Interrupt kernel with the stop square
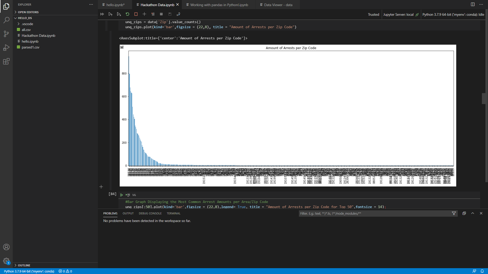The image size is (488, 274). [136, 14]
